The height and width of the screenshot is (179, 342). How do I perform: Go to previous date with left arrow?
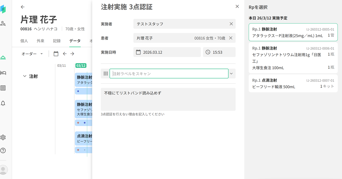tap(65, 54)
